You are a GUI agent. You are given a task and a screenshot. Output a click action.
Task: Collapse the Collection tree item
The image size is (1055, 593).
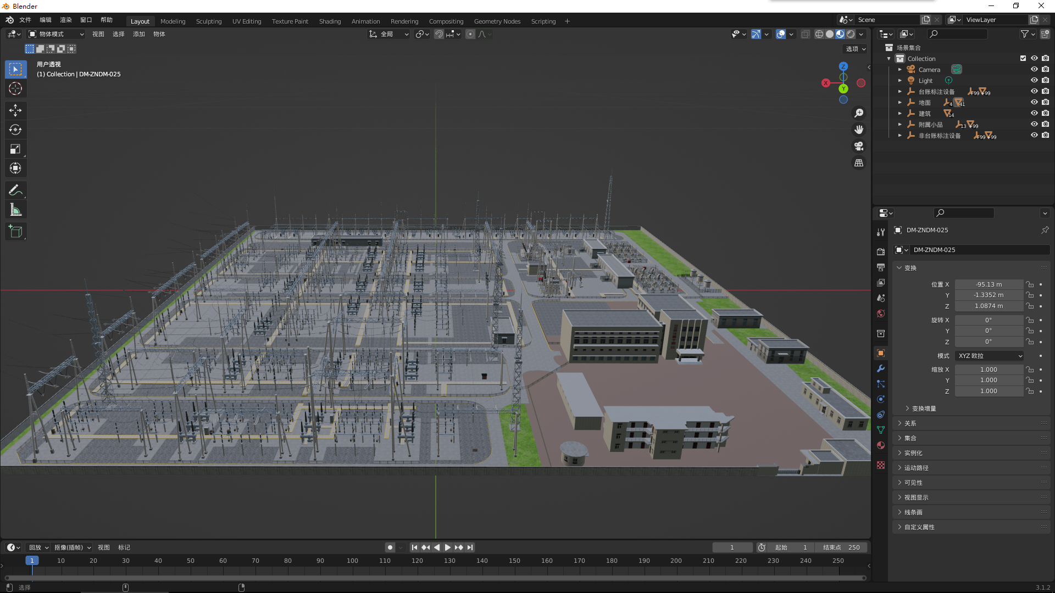tap(889, 59)
